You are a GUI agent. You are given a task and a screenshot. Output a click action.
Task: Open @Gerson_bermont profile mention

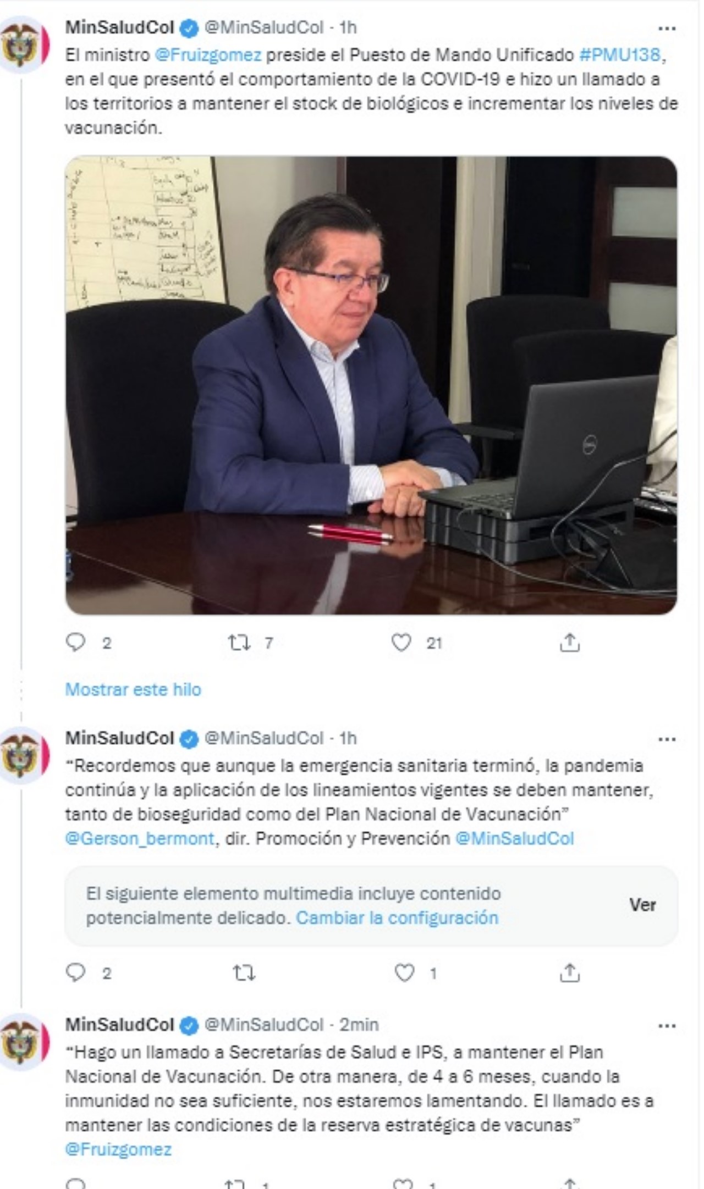point(140,838)
